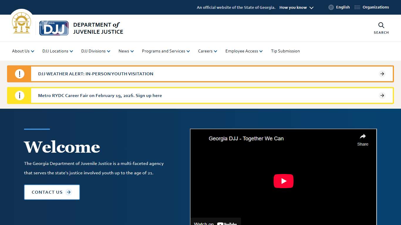Click the Contact Us button
The height and width of the screenshot is (225, 401).
pyautogui.click(x=52, y=192)
